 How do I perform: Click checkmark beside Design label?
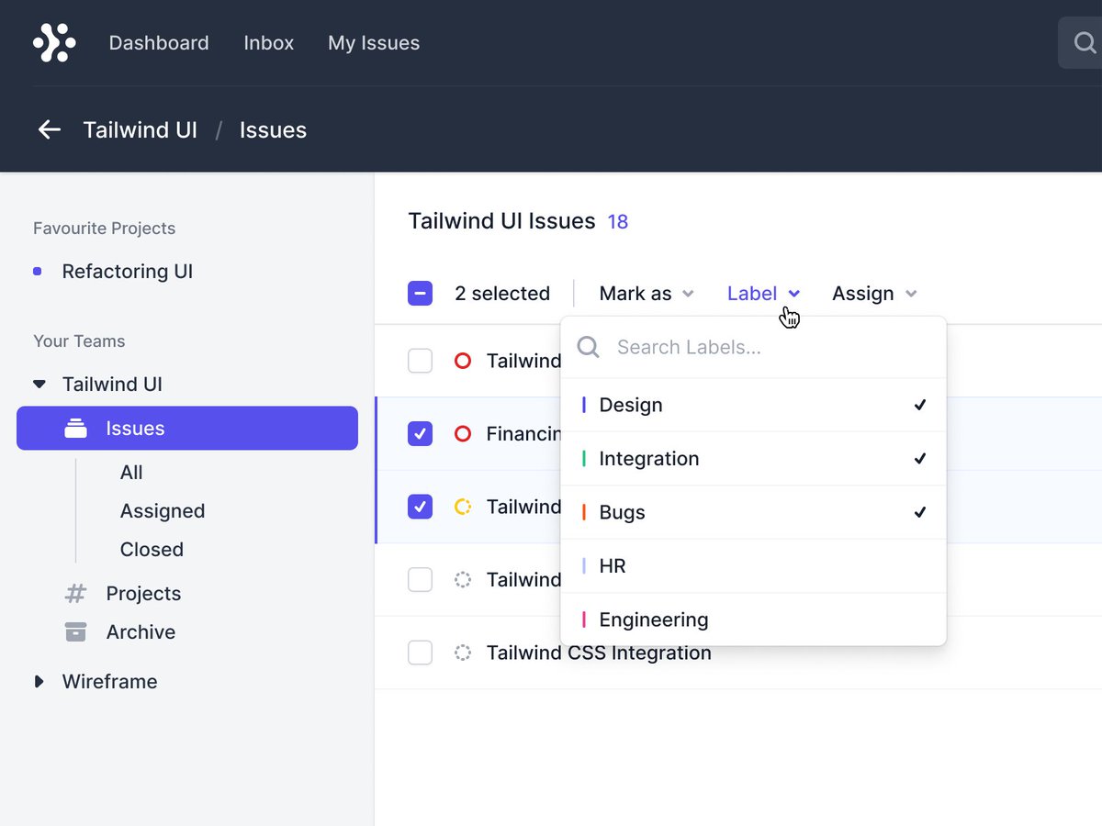coord(919,405)
